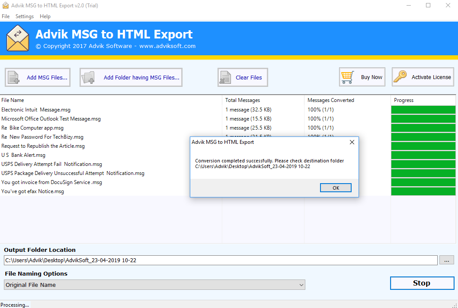Screen dimensions: 458x308
Task: Click progress bar for U S Bank Alert row
Action: [423, 155]
